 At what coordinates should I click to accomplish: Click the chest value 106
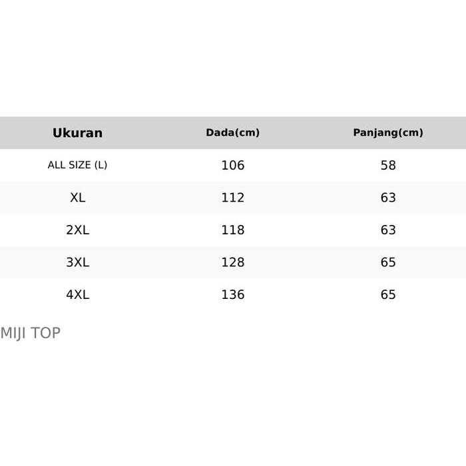pos(232,165)
